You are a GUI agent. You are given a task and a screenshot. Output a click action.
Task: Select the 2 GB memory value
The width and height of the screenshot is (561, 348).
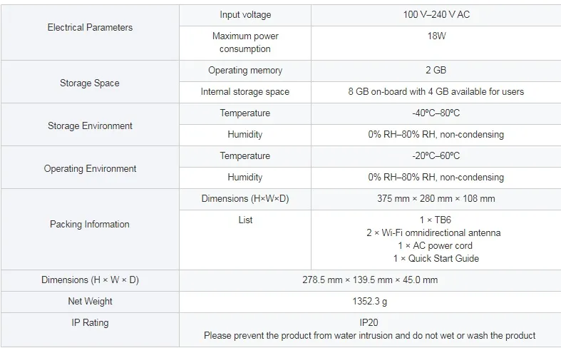click(x=436, y=71)
